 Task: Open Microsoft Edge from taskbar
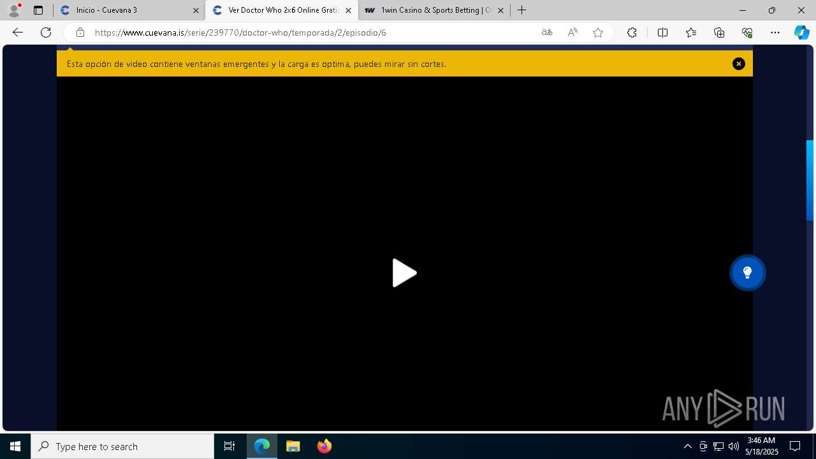point(262,446)
